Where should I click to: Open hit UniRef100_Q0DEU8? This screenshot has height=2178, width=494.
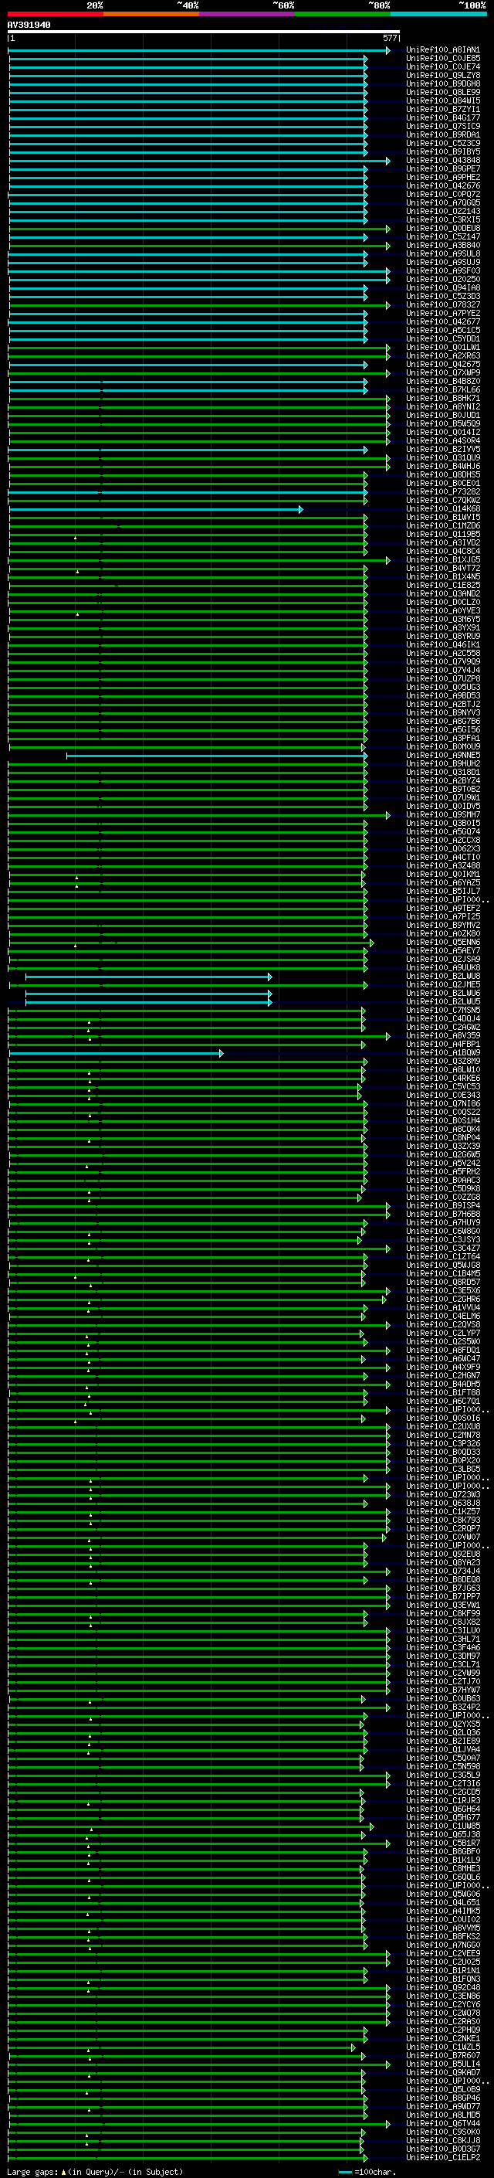pyautogui.click(x=442, y=228)
